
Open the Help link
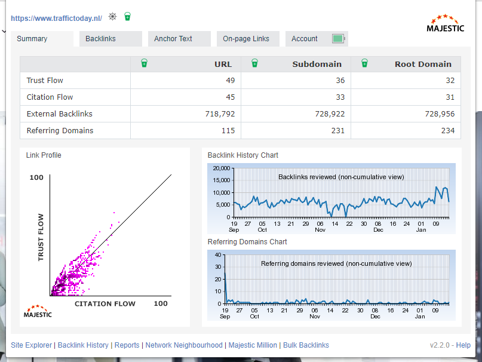click(463, 345)
